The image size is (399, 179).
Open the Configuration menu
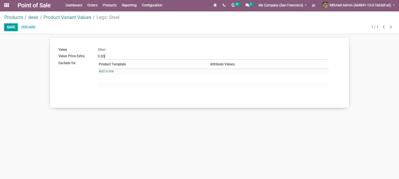[x=152, y=5]
